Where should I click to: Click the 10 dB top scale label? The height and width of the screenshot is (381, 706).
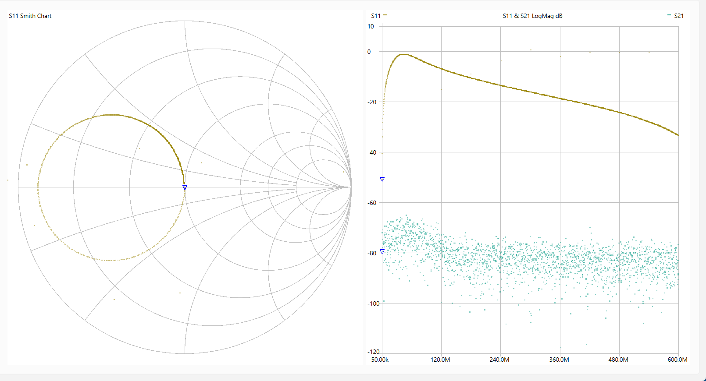pyautogui.click(x=371, y=26)
